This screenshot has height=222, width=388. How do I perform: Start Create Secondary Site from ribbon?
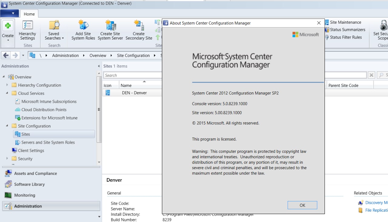pyautogui.click(x=139, y=30)
